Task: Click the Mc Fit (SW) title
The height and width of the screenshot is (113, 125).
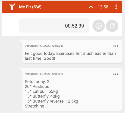Action: tap(30, 7)
